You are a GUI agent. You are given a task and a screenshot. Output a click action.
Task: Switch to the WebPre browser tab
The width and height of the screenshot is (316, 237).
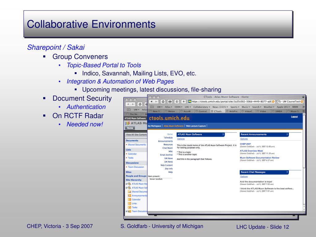point(233,111)
